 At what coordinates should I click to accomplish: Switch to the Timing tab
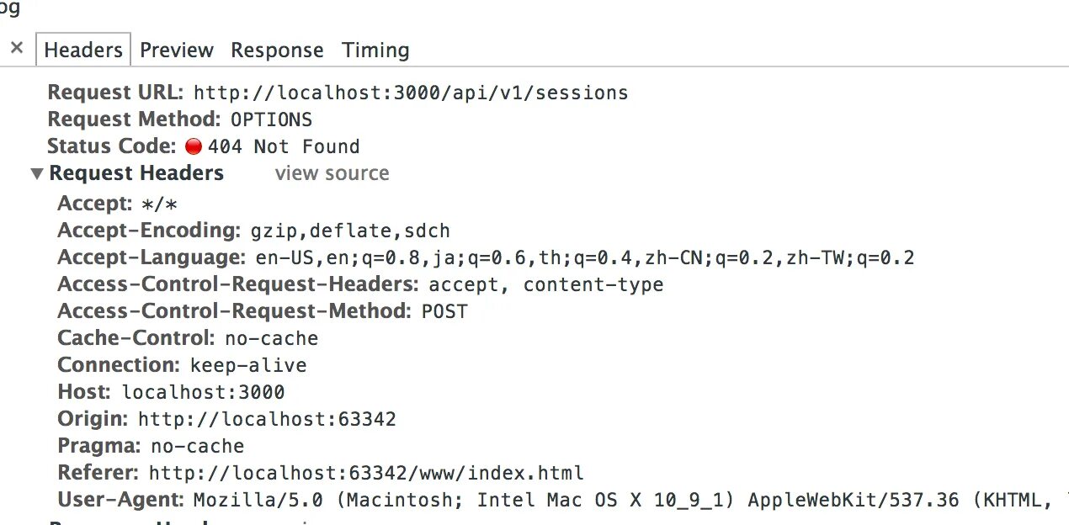[375, 50]
